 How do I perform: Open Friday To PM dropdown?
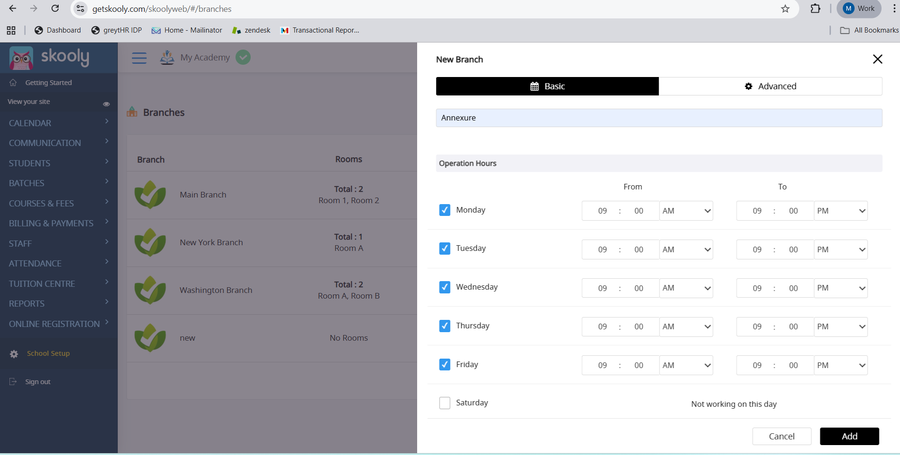tap(841, 365)
